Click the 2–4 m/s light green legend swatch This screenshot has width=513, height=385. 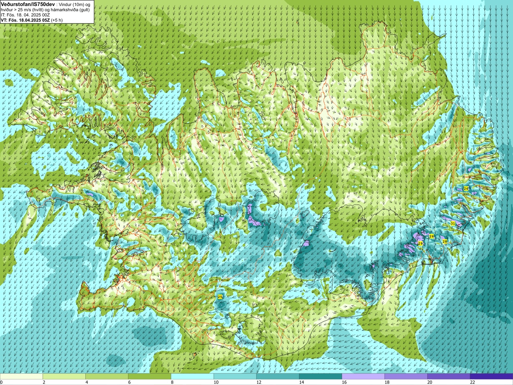pyautogui.click(x=64, y=377)
